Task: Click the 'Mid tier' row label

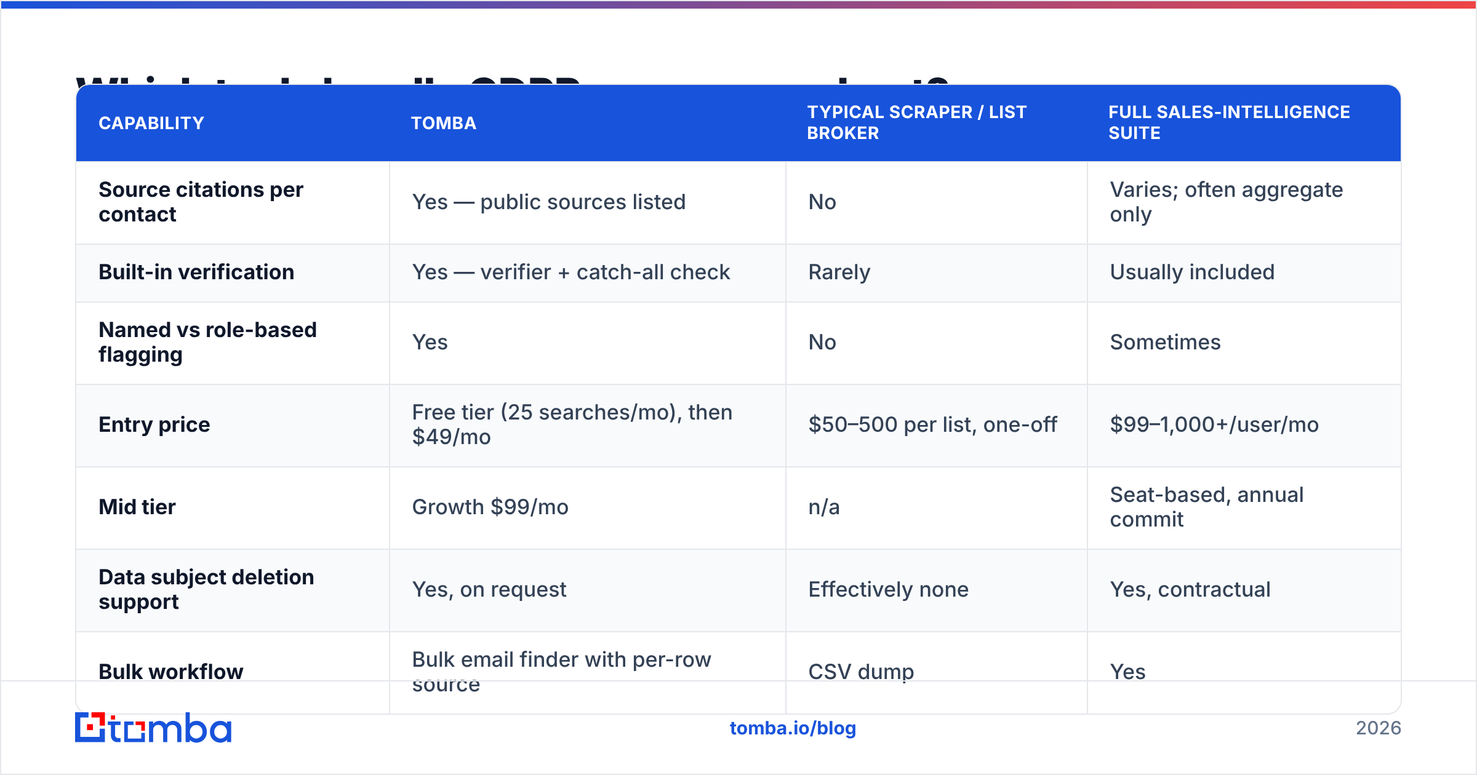Action: (137, 507)
